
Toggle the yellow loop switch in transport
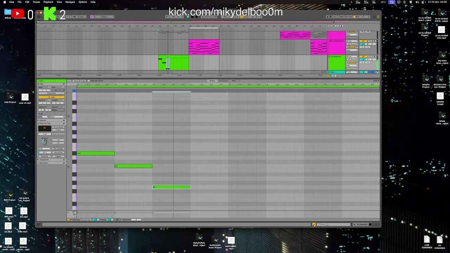[x=242, y=17]
